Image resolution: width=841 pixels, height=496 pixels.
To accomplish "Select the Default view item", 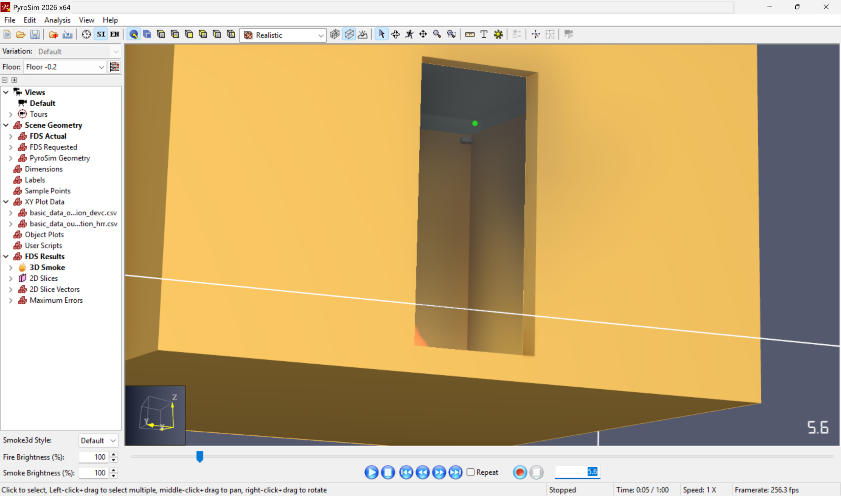I will tap(42, 103).
